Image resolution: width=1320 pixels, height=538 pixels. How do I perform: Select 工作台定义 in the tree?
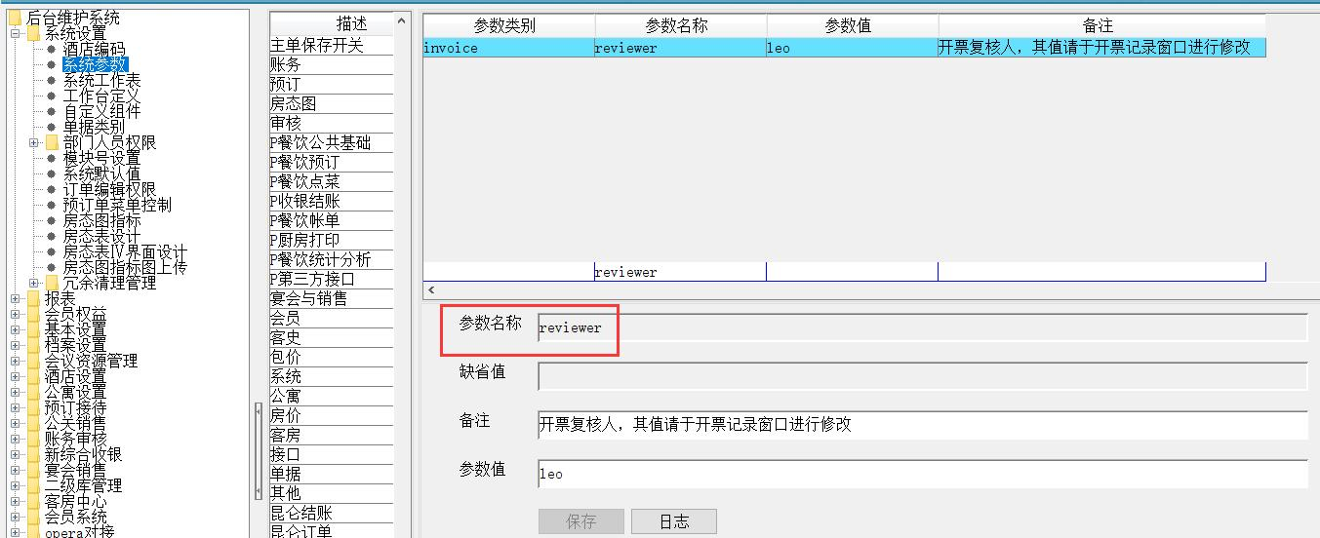coord(101,96)
